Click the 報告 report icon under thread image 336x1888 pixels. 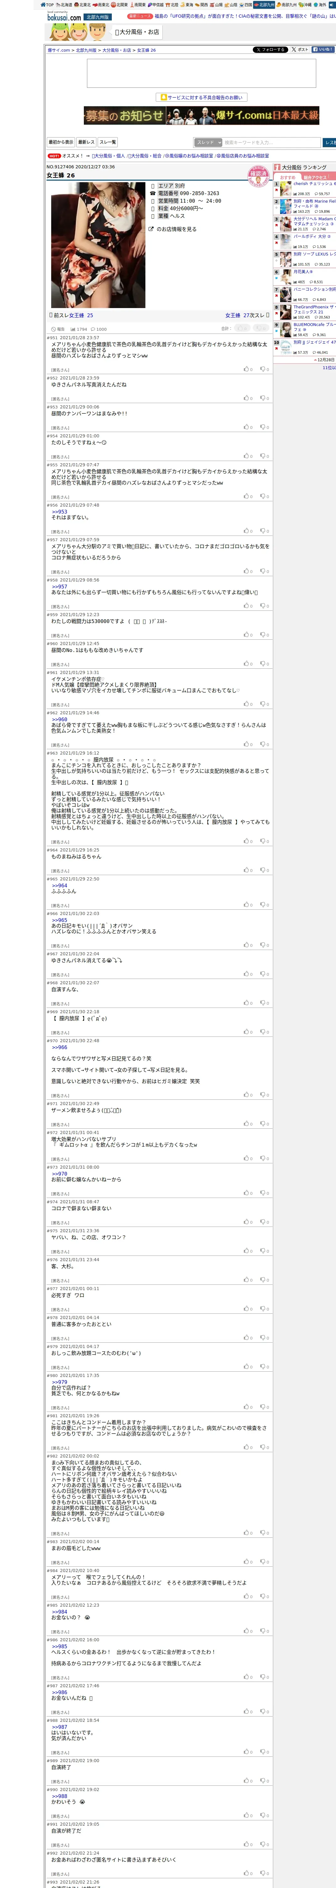click(57, 329)
